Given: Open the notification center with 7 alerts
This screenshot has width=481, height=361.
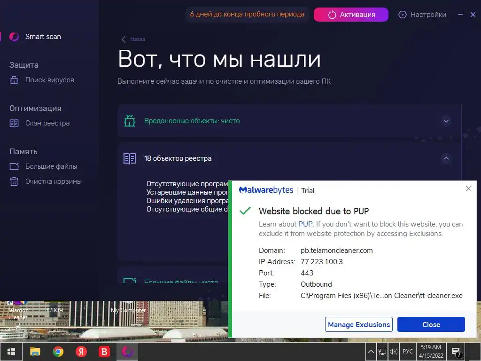Looking at the screenshot, I should coord(457,352).
